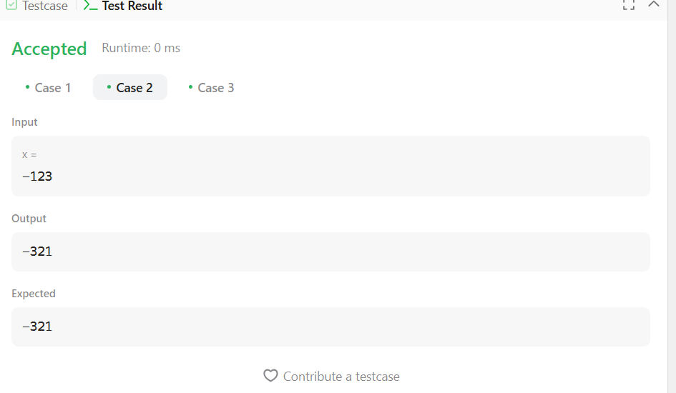
Task: Open the Test Result tab label
Action: point(132,6)
